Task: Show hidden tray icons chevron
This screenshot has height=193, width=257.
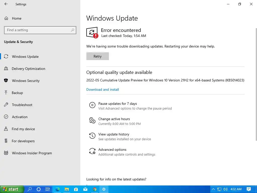Action: pyautogui.click(x=213, y=189)
